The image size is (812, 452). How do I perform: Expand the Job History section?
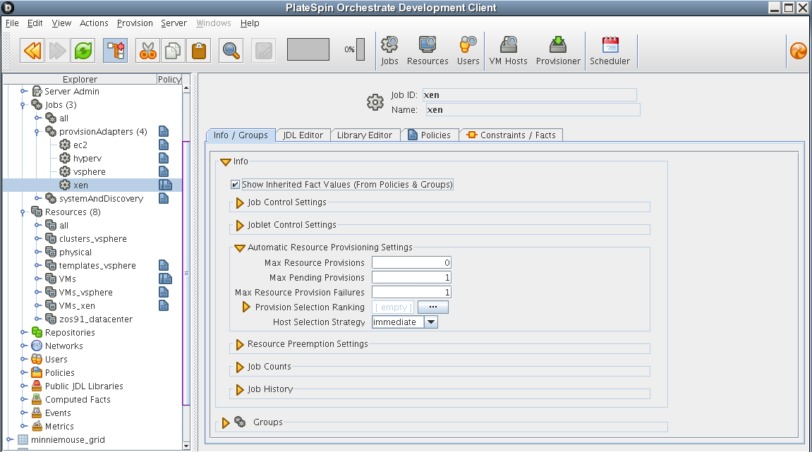pyautogui.click(x=240, y=390)
